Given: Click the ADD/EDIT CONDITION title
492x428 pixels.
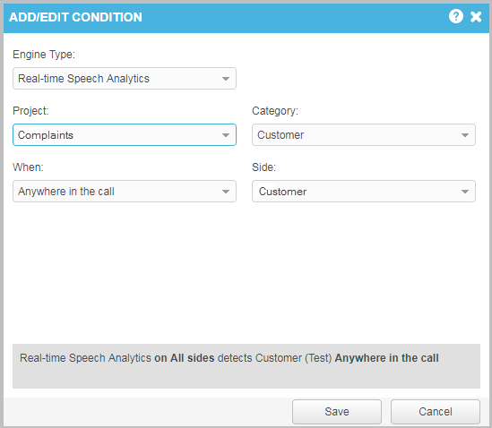Looking at the screenshot, I should click(75, 17).
